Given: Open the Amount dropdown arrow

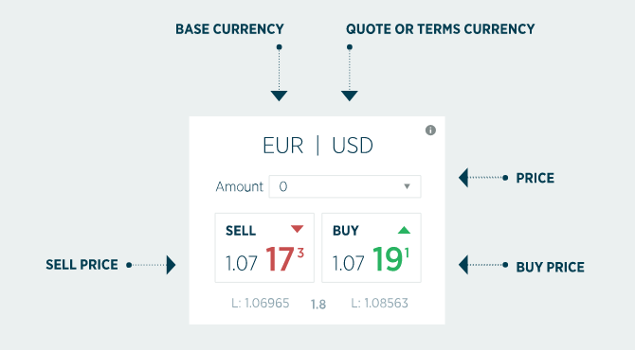Looking at the screenshot, I should (407, 186).
